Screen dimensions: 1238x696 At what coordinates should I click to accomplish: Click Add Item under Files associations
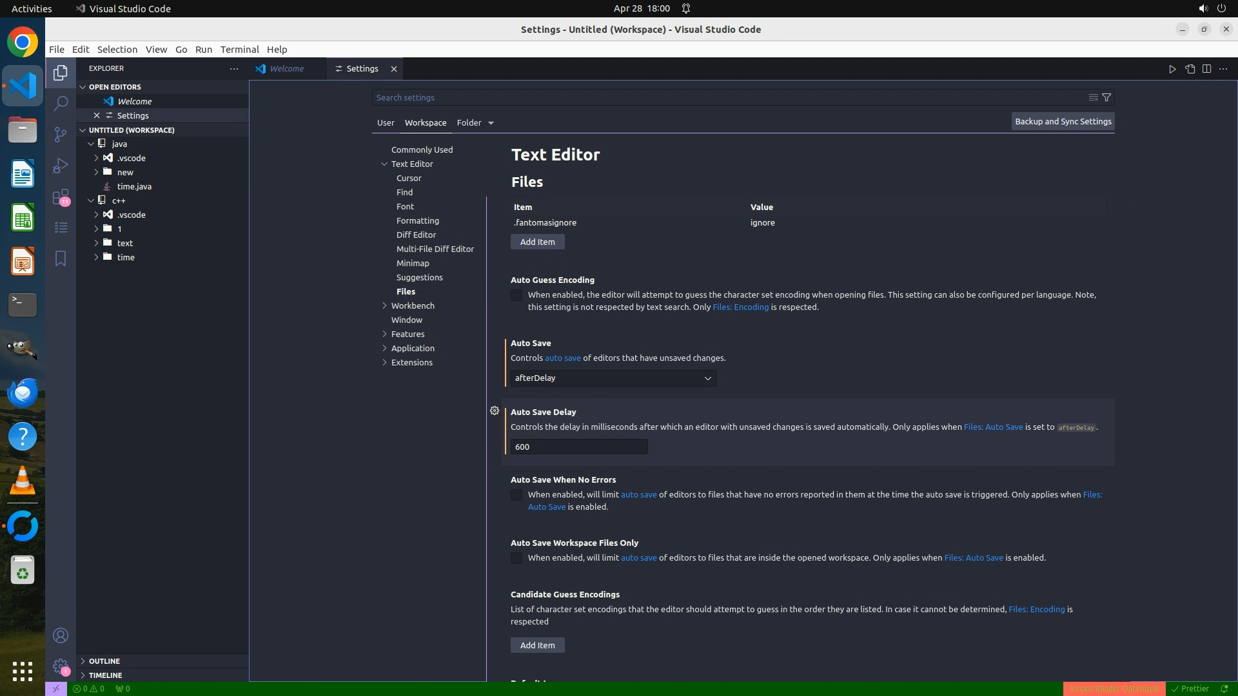point(537,242)
